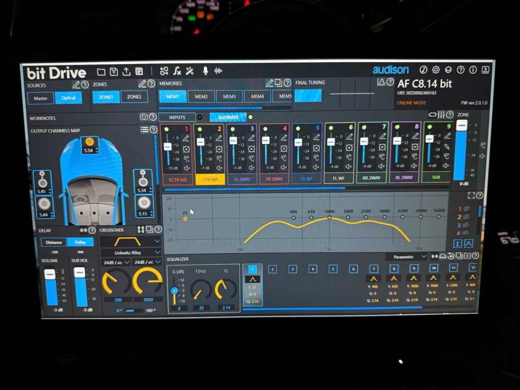Take a Worknotes snapshot with camera icon
Image resolution: width=520 pixels, height=390 pixels.
coord(144,117)
